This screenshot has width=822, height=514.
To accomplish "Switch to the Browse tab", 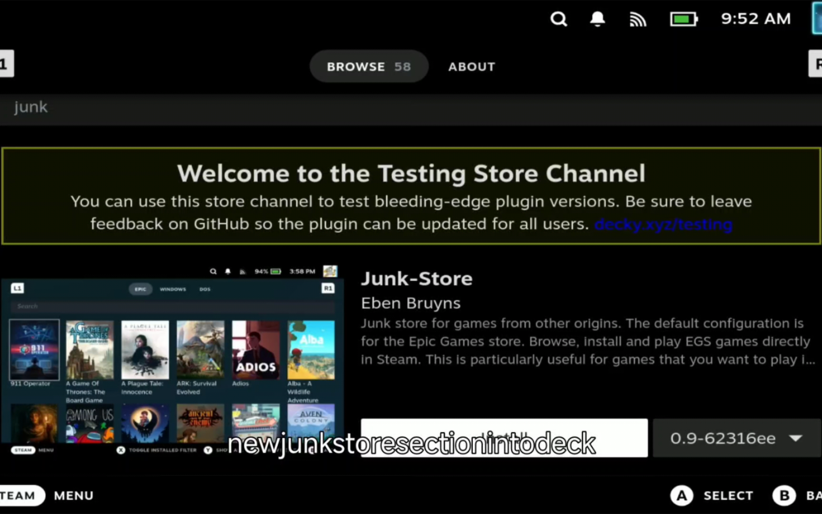I will pos(369,66).
